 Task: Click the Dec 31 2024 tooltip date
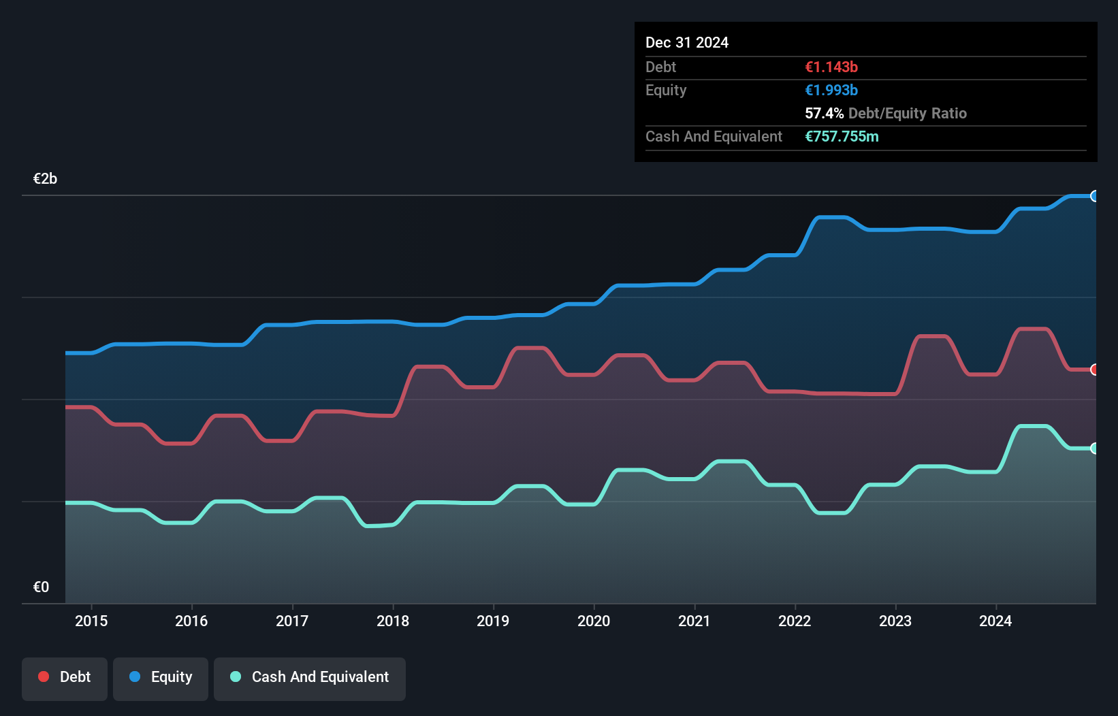(687, 42)
